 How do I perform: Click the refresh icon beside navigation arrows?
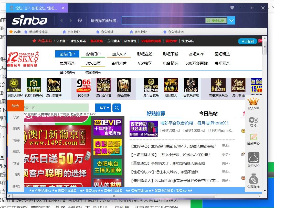point(80,20)
